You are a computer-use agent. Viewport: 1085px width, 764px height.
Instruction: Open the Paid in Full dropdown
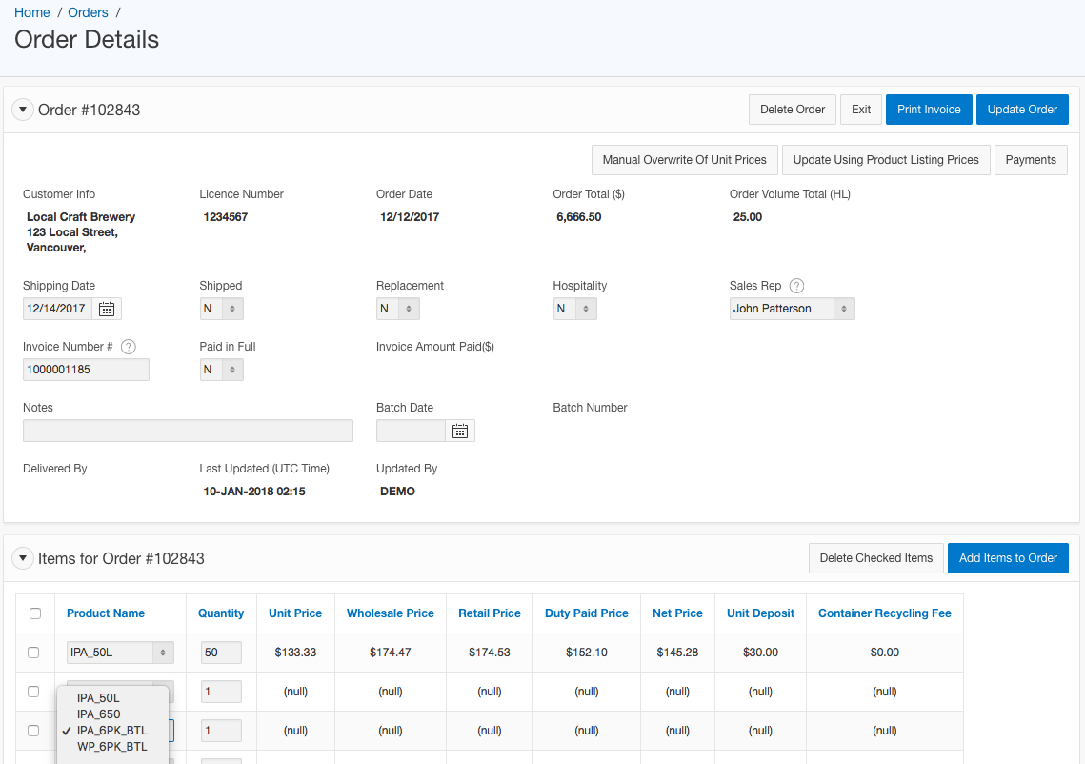point(221,370)
